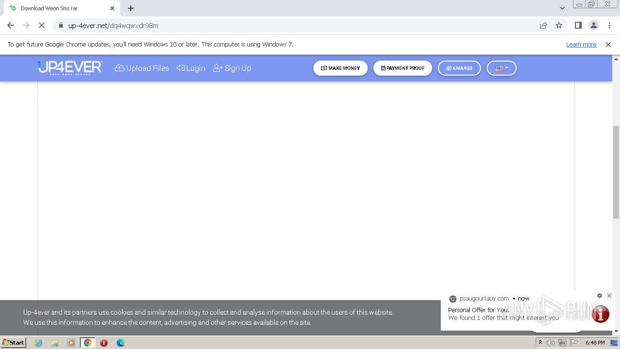Screen dimensions: 620x349
Task: Click the page vertical scrollbar thumb
Action: pyautogui.click(x=616, y=172)
